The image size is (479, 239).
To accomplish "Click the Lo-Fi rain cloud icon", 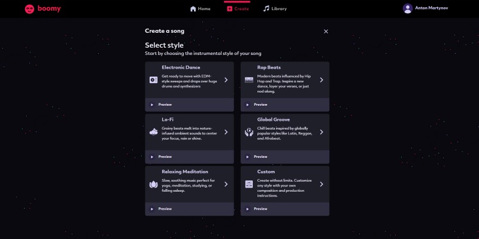I will [x=153, y=132].
